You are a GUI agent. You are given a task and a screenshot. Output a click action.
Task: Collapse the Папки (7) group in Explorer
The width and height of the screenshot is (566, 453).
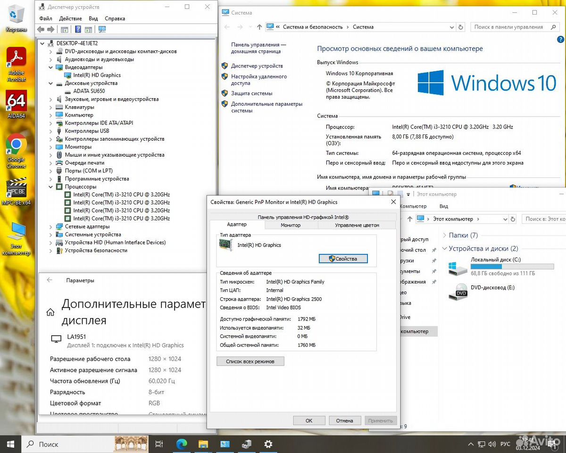pyautogui.click(x=444, y=235)
